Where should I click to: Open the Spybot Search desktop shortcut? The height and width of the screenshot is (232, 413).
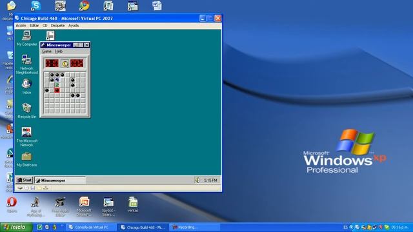[108, 207]
